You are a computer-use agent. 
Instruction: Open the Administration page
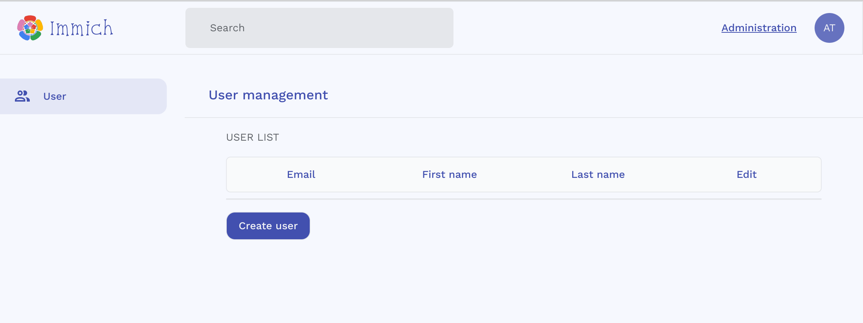pyautogui.click(x=759, y=28)
